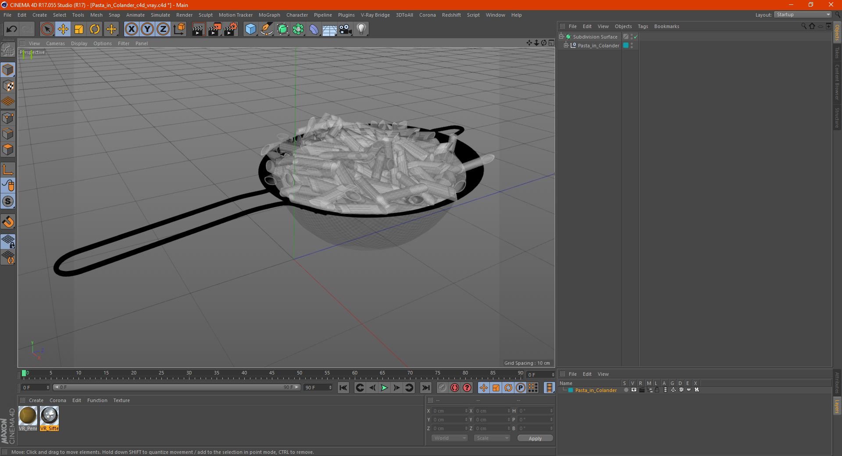The image size is (842, 456).
Task: Open Scale mode dropdown
Action: coord(492,438)
